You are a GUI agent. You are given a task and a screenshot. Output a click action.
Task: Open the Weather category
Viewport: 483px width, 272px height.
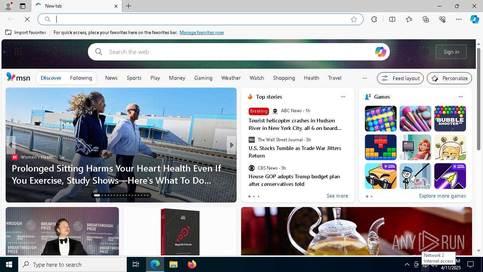coord(231,78)
